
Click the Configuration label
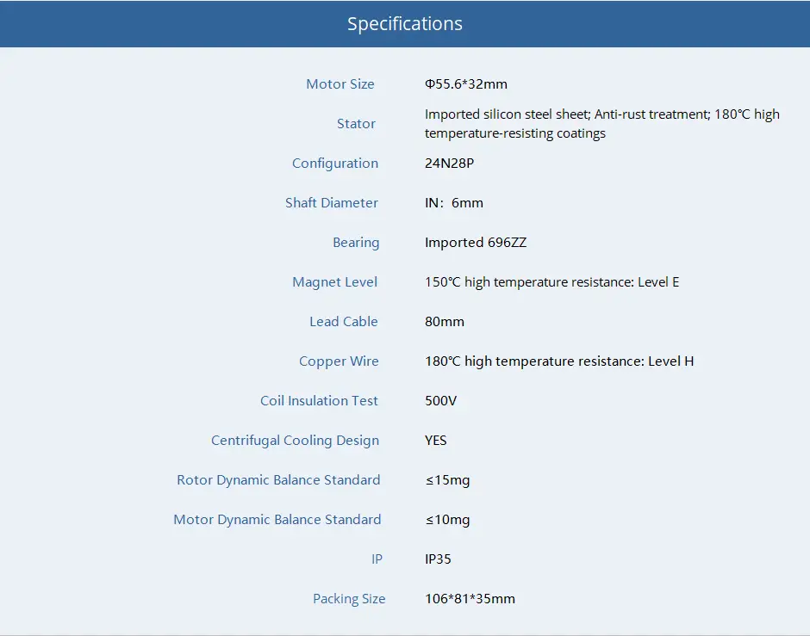335,164
